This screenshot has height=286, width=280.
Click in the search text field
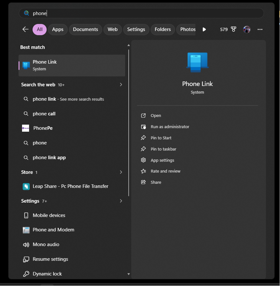coord(141,13)
